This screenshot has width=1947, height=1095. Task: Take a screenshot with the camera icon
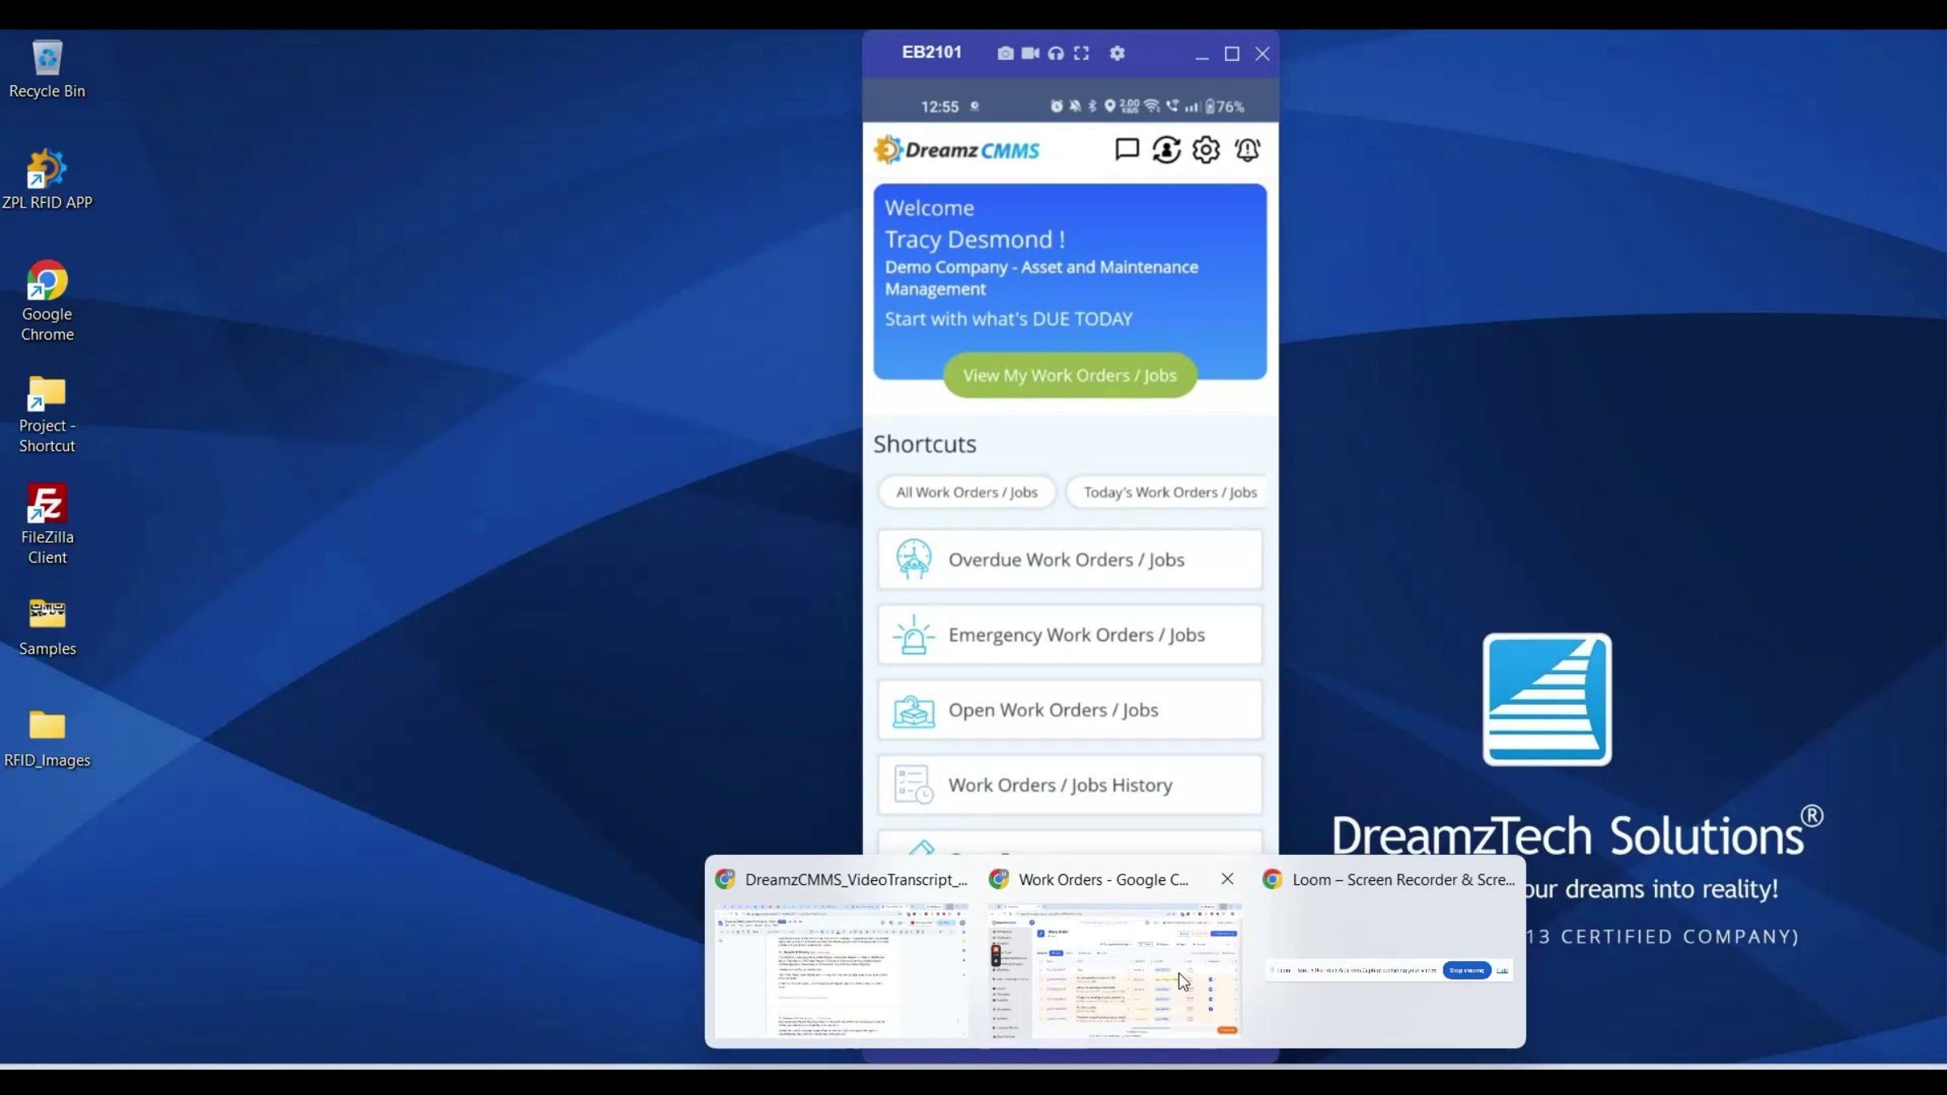[1005, 54]
